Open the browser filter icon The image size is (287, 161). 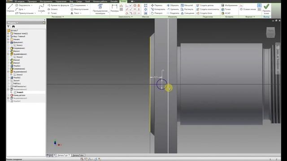[8, 26]
